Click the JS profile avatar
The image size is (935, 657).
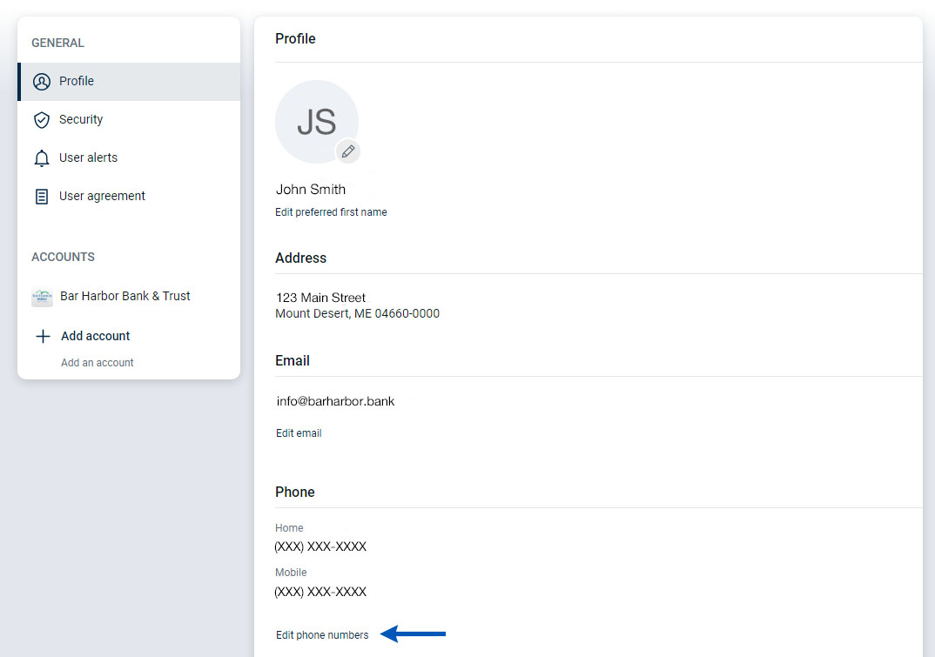316,122
